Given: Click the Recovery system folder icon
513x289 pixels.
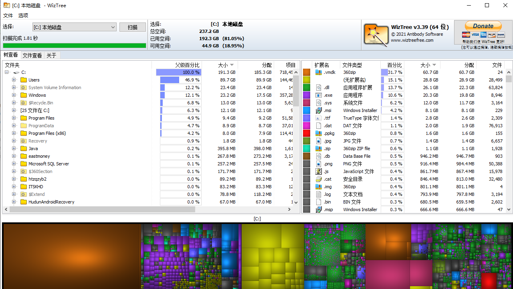Looking at the screenshot, I should pyautogui.click(x=23, y=141).
